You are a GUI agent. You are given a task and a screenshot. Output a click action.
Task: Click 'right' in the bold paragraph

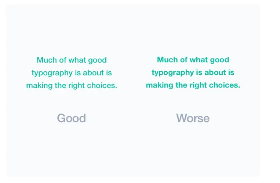[198, 85]
